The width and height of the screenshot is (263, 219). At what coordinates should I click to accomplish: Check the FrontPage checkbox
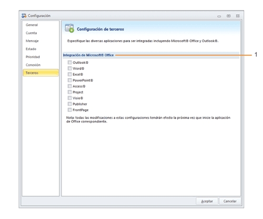pyautogui.click(x=70, y=110)
